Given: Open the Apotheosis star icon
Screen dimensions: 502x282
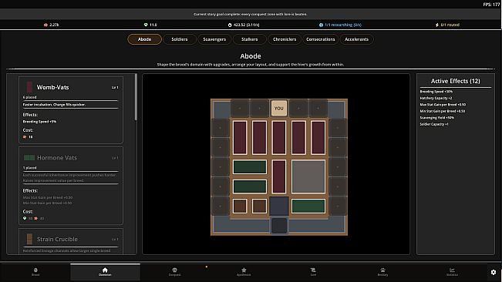Looking at the screenshot, I should tap(244, 270).
